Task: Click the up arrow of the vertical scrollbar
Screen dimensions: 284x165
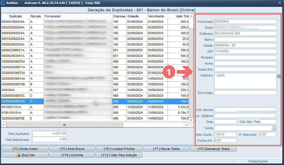Action: [x=191, y=16]
